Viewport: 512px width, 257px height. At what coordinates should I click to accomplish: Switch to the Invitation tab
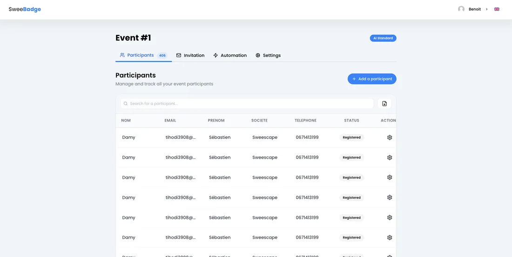(x=190, y=55)
